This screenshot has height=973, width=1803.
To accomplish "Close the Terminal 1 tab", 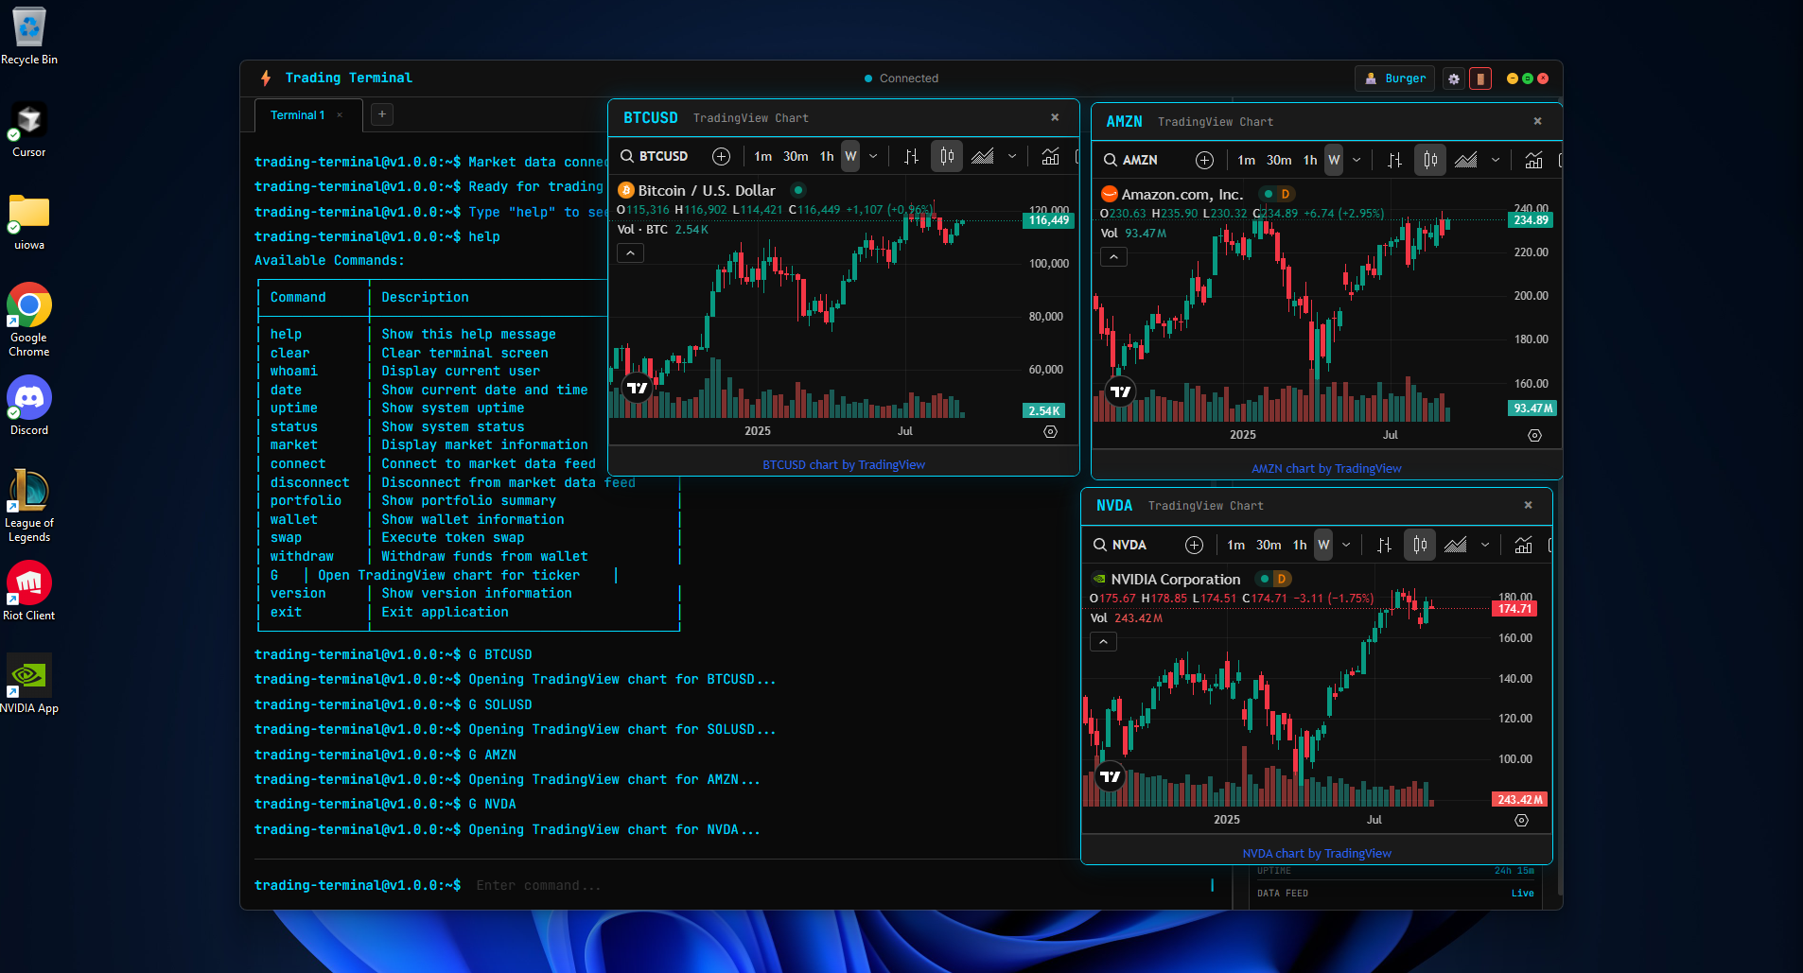I will pyautogui.click(x=340, y=115).
